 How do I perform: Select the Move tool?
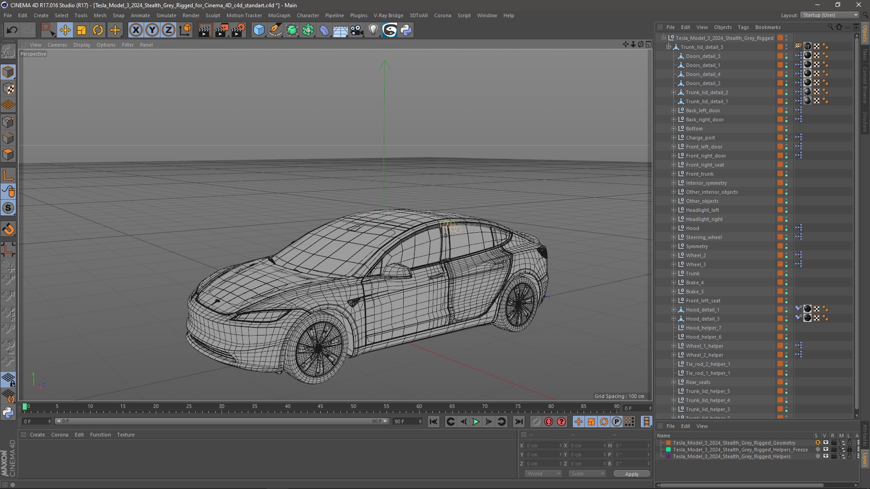coord(65,30)
